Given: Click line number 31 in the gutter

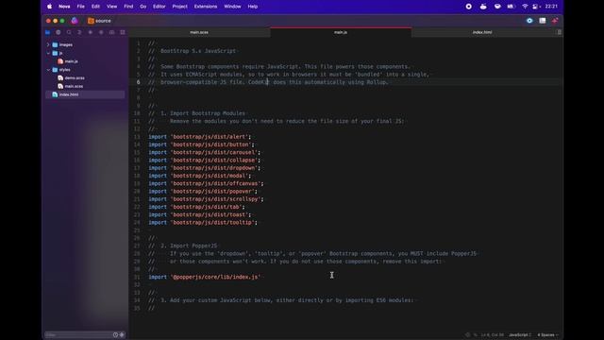Looking at the screenshot, I should pyautogui.click(x=137, y=277).
